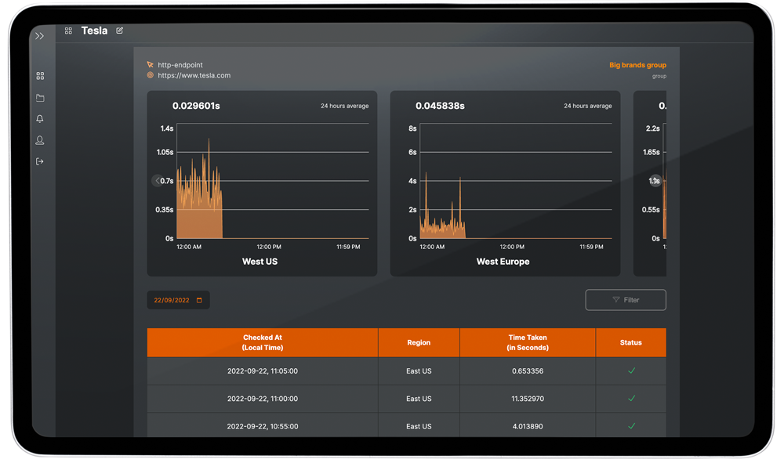Click the logout icon in sidebar
The width and height of the screenshot is (784, 459).
coord(40,161)
